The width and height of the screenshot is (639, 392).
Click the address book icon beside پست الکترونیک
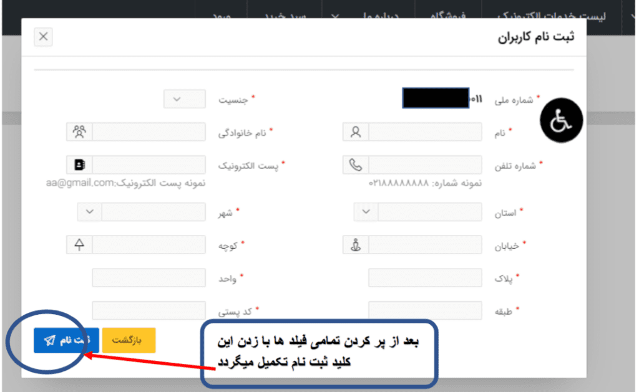point(79,165)
